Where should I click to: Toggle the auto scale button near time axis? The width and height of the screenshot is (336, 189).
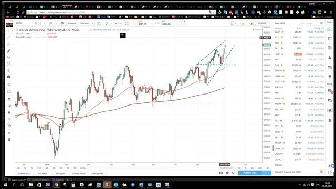pos(260,168)
